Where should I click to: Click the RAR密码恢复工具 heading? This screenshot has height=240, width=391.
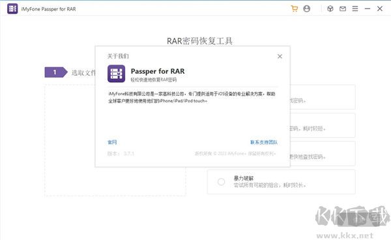[200, 41]
